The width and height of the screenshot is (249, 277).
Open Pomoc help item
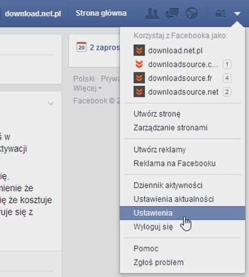(182, 248)
